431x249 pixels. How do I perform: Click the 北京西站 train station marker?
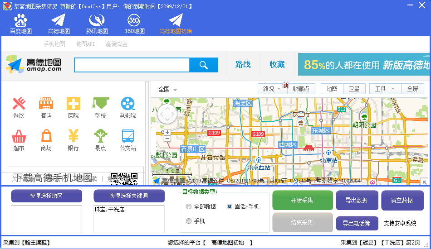[259, 160]
